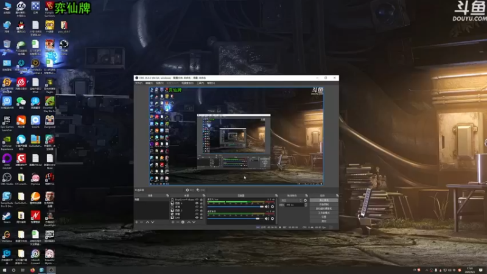Select the Recycle Bin desktop icon
The height and width of the screenshot is (274, 487).
7,47
